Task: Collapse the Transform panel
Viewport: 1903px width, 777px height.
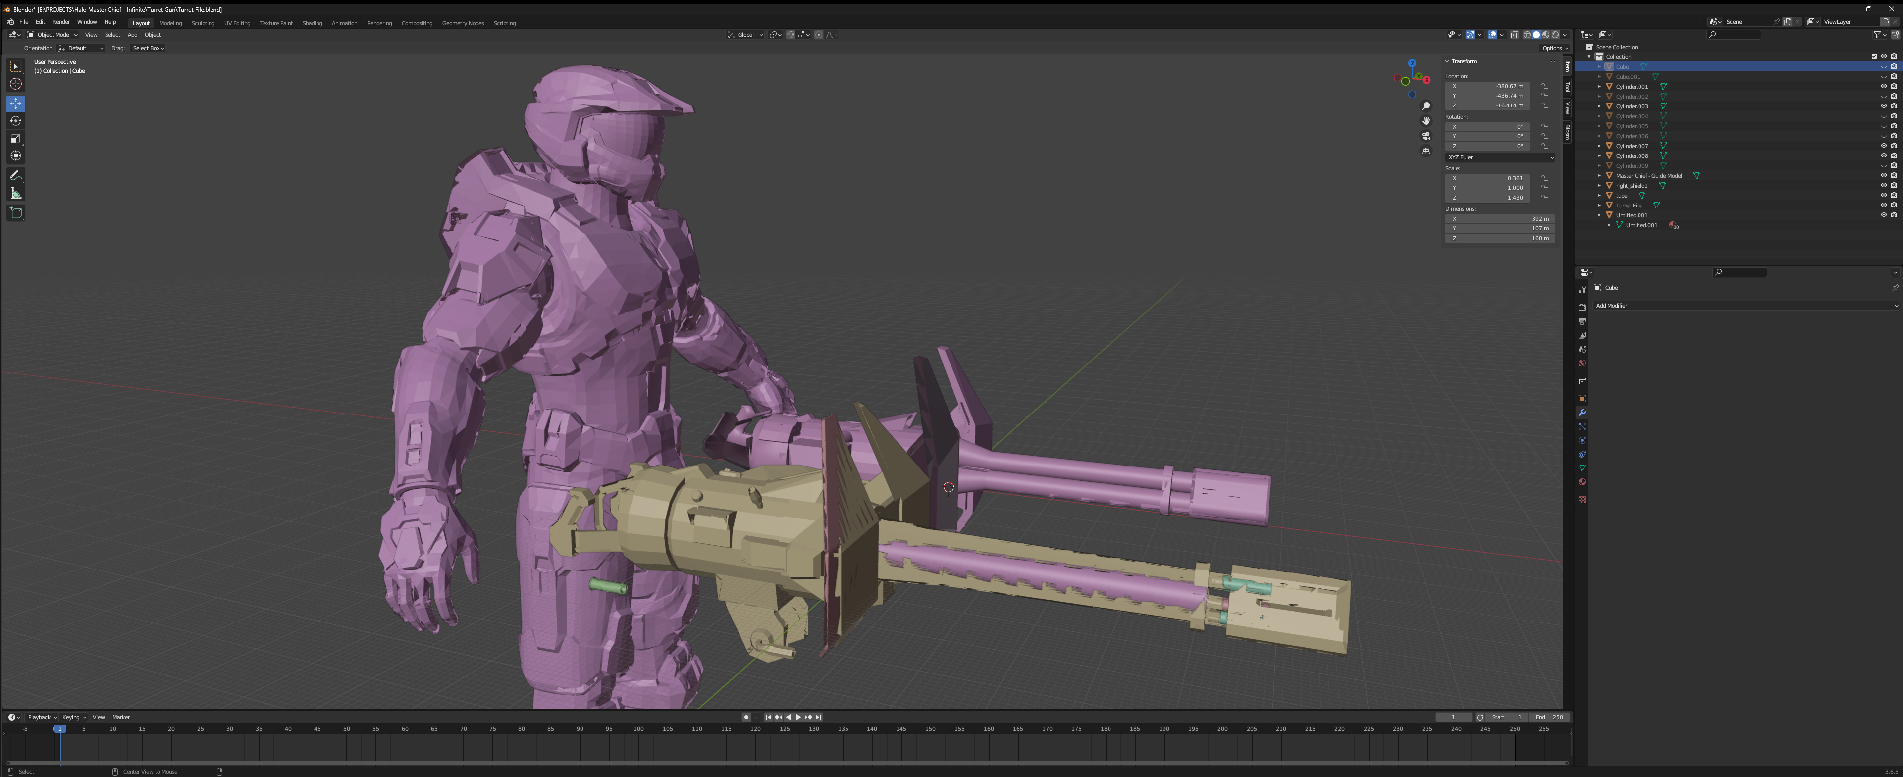Action: (x=1447, y=61)
